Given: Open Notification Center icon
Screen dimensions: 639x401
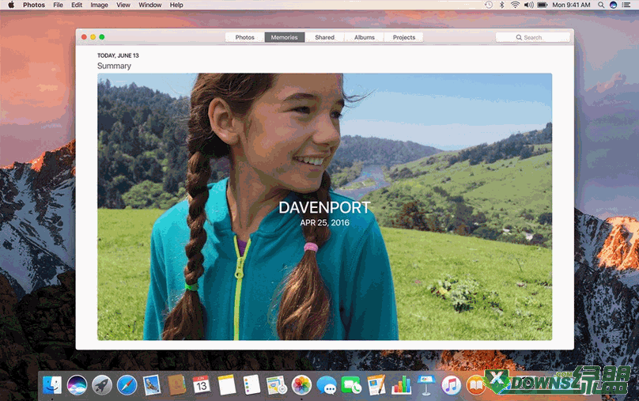Looking at the screenshot, I should tap(626, 5).
